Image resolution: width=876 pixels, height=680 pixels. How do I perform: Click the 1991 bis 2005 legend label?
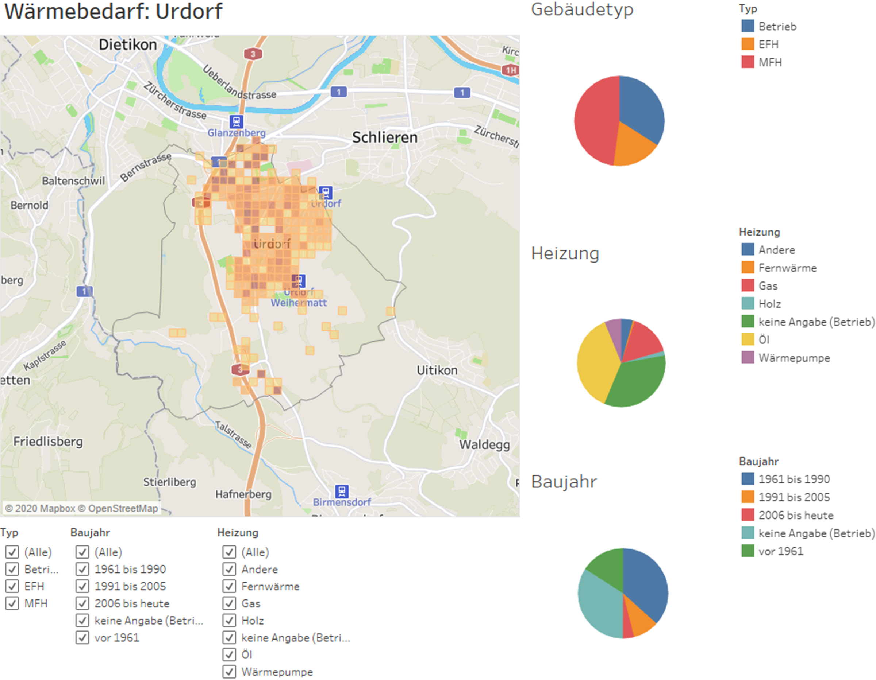click(794, 497)
